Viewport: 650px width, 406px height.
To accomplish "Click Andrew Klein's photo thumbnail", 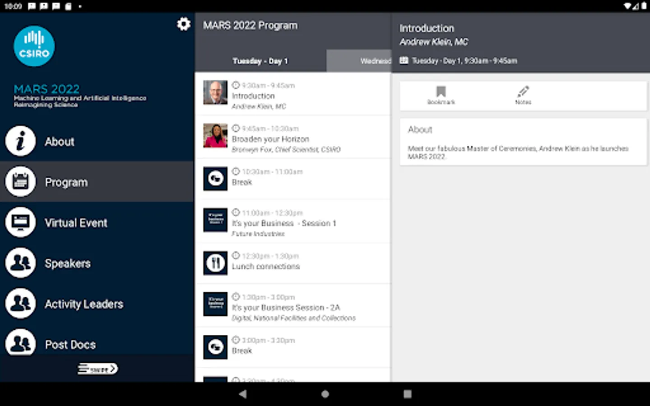I will [x=215, y=92].
